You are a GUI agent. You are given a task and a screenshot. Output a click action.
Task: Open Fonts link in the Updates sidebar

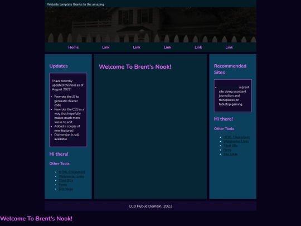[63, 185]
